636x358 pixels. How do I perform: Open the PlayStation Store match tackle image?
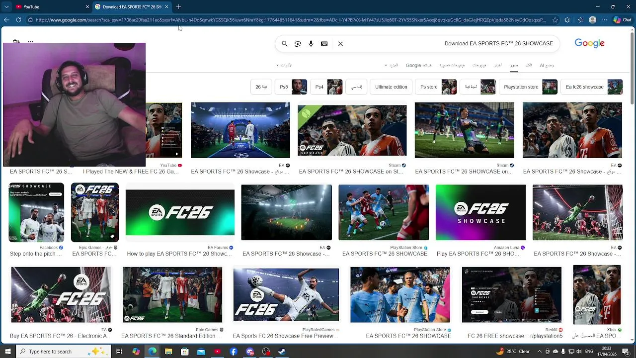384,212
